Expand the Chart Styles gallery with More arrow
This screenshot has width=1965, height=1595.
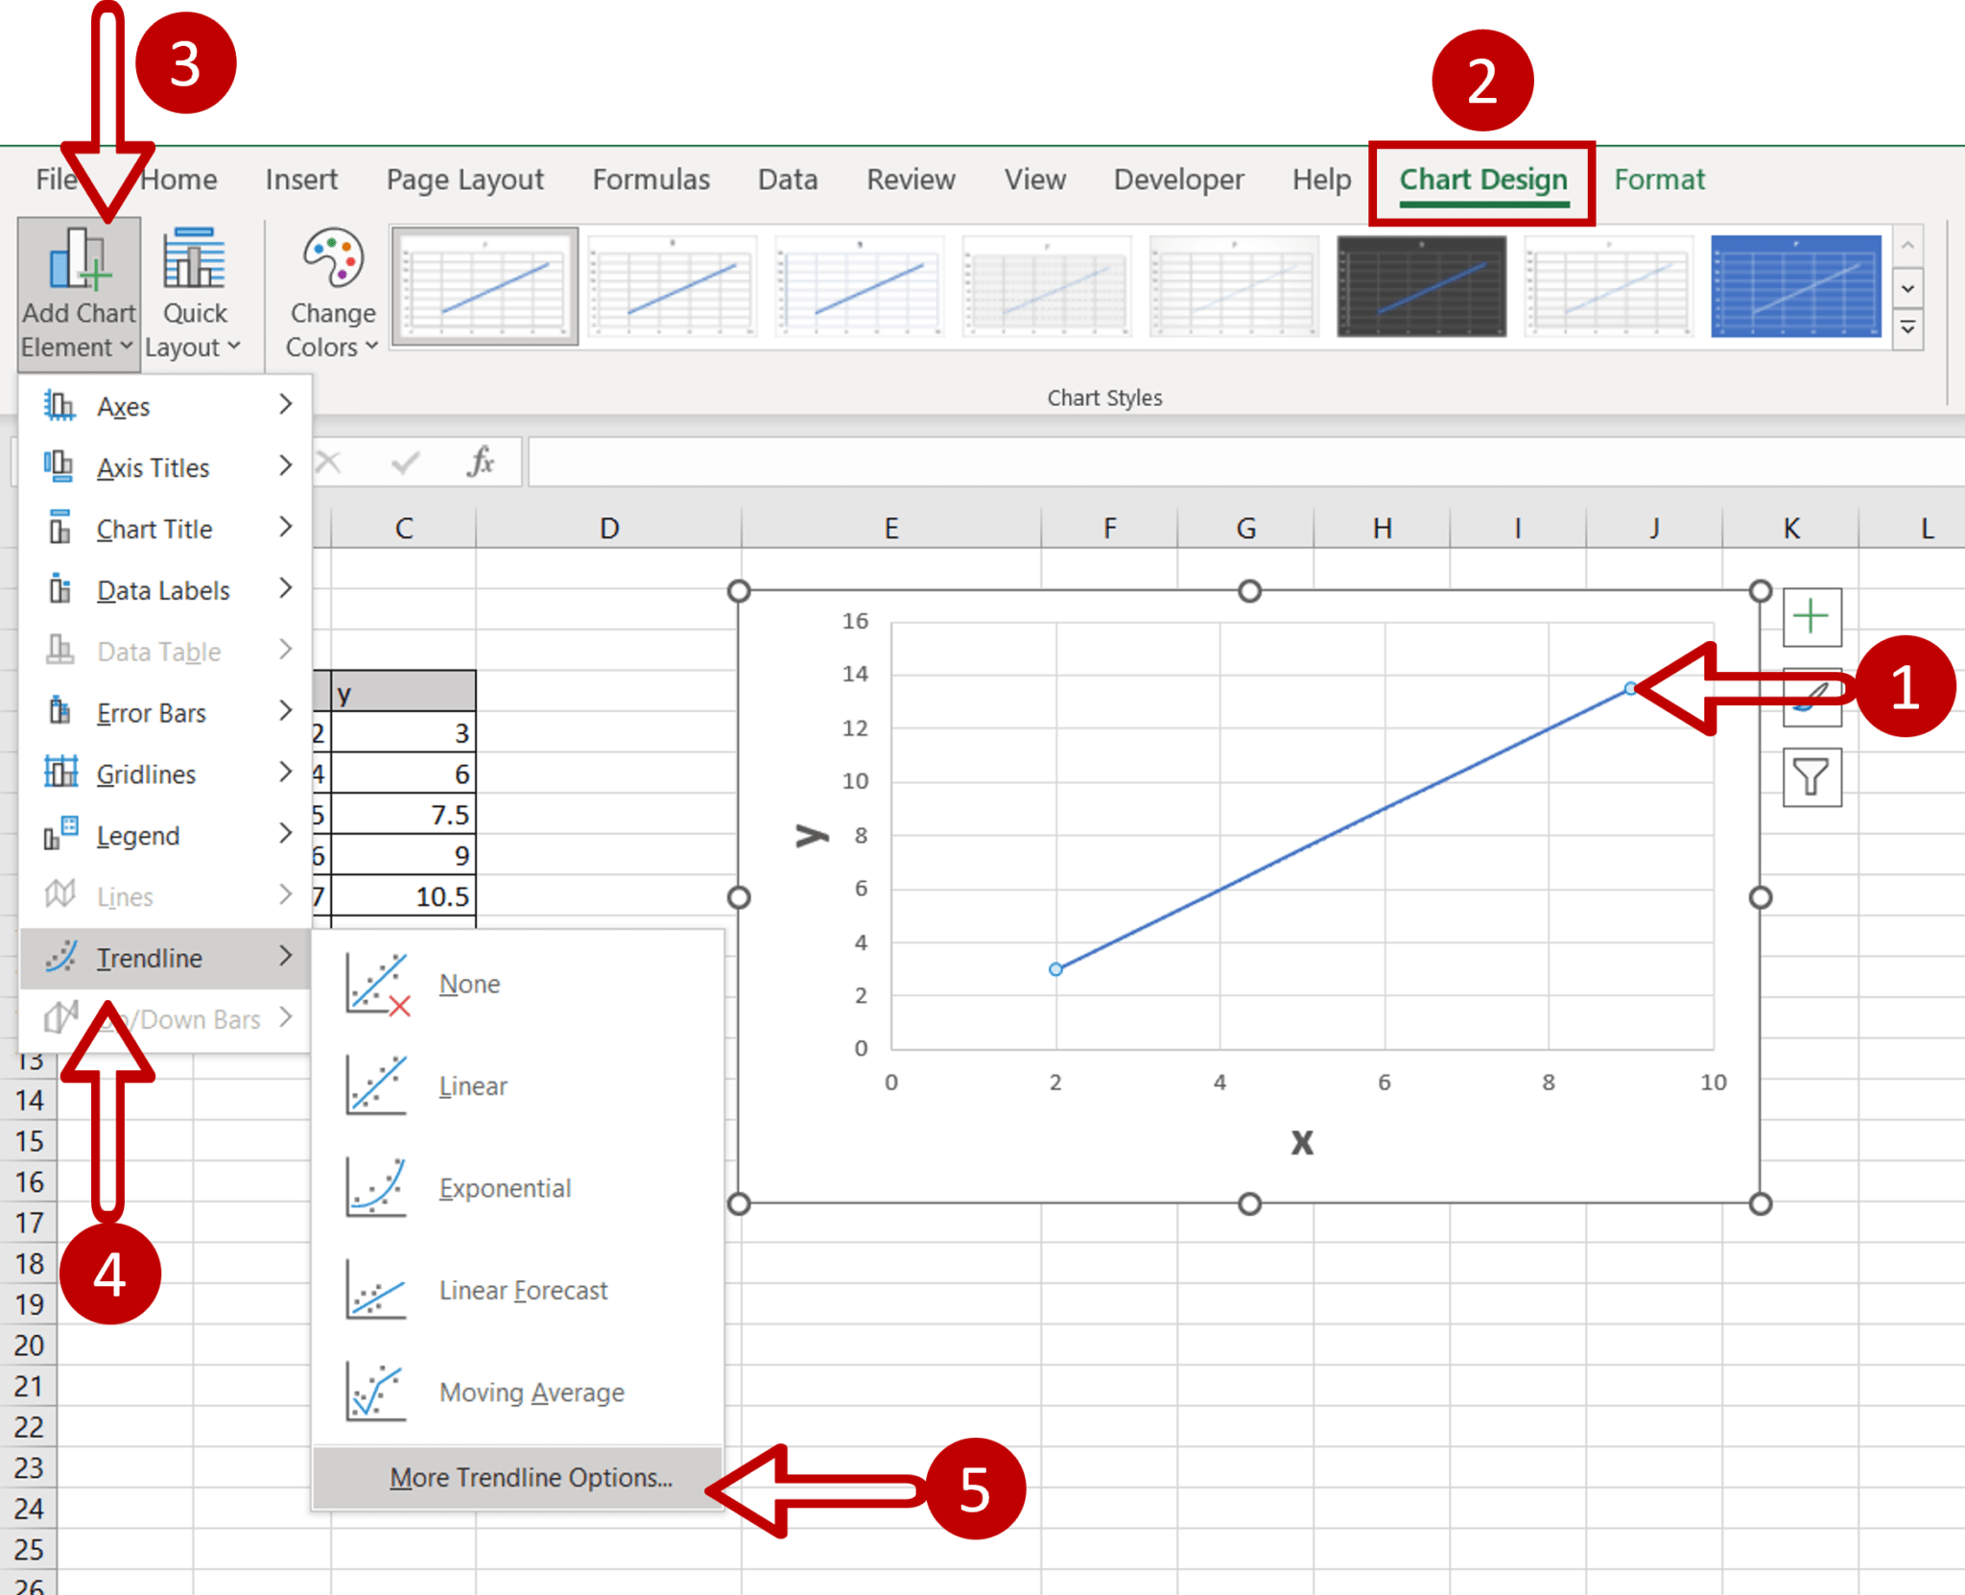click(x=1907, y=329)
